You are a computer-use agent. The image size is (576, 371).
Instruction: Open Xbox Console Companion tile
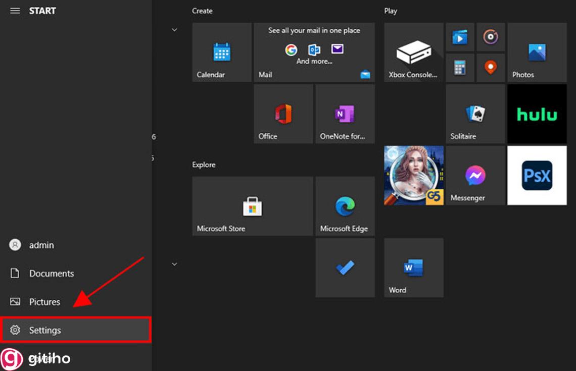[413, 52]
